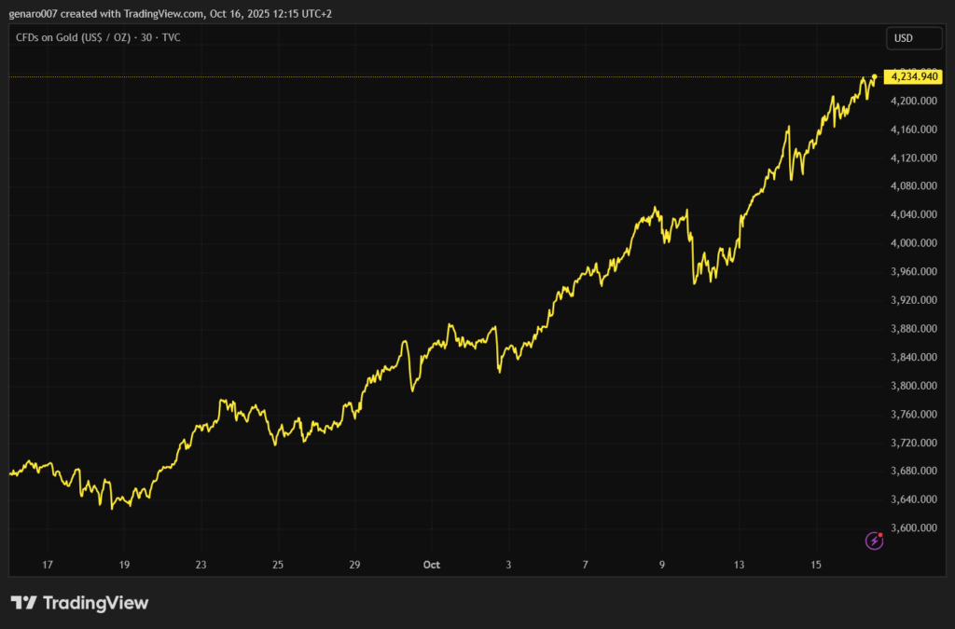Click the 4,000.000 price axis label
The width and height of the screenshot is (955, 629).
(x=914, y=243)
